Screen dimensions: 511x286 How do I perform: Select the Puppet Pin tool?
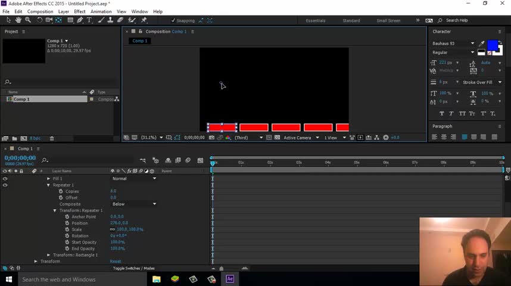(144, 20)
